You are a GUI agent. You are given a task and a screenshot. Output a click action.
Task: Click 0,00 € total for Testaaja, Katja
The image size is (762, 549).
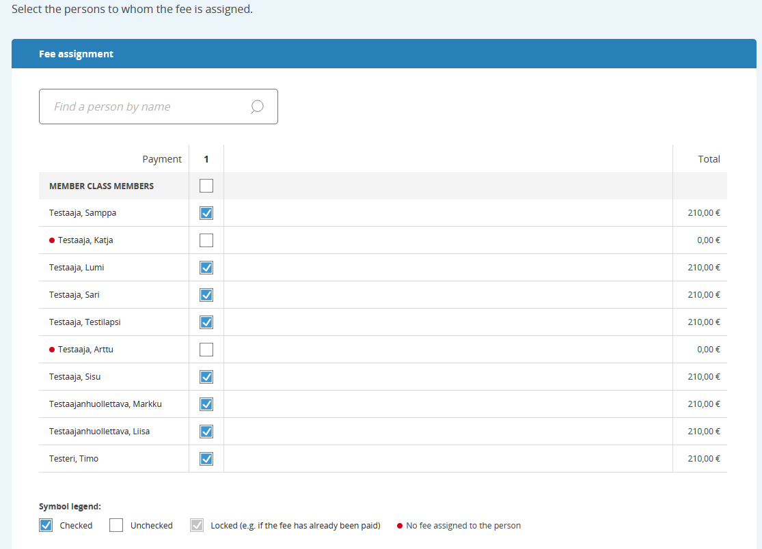coord(709,240)
